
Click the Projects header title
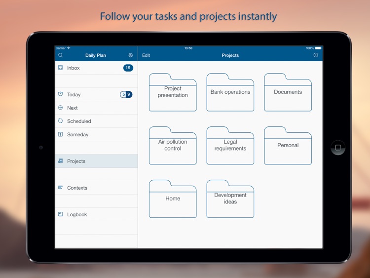[x=230, y=55]
